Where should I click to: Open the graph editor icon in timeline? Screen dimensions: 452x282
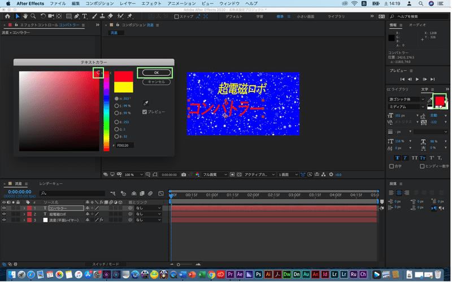coord(161,193)
